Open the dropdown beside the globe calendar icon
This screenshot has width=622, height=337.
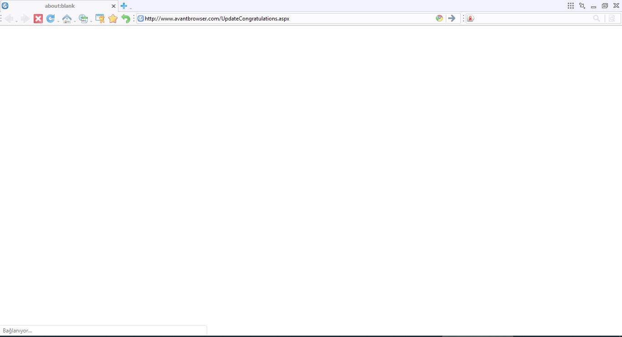(x=91, y=21)
